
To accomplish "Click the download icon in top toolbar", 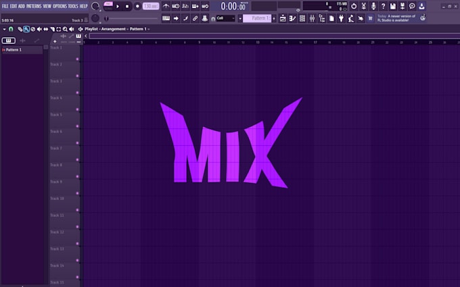I will [x=422, y=6].
